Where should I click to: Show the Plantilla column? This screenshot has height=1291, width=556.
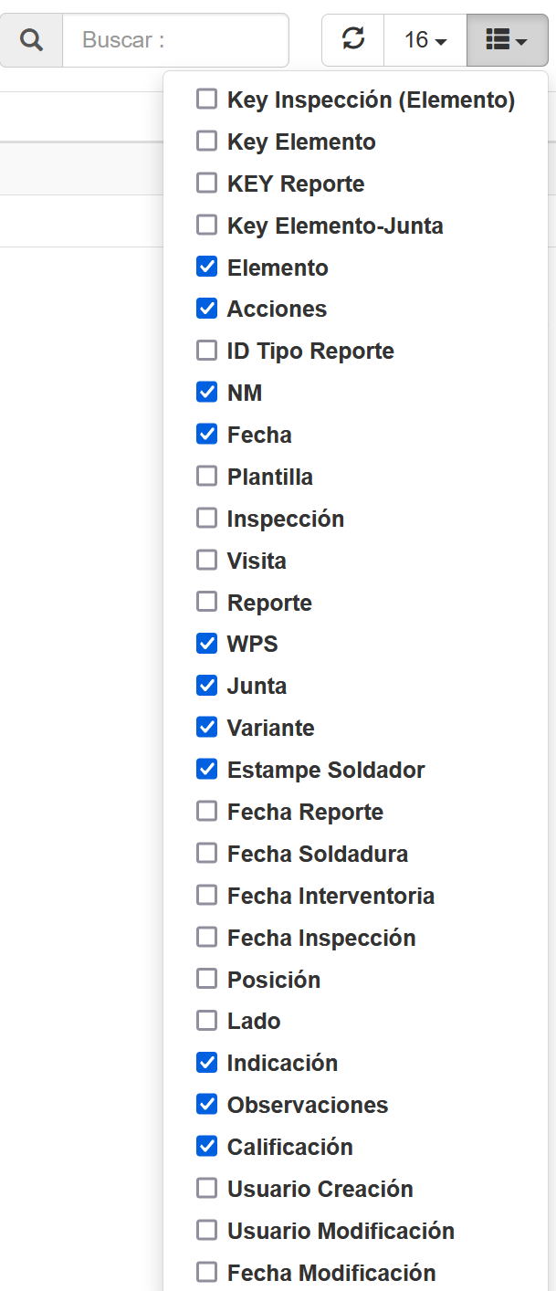(x=207, y=477)
